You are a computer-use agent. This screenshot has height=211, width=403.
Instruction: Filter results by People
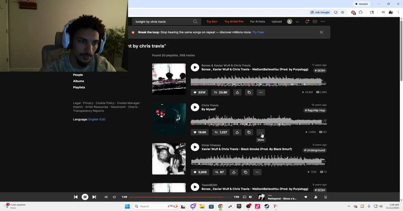pyautogui.click(x=78, y=75)
